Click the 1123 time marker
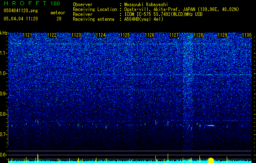The image size is (256, 163). (76, 35)
